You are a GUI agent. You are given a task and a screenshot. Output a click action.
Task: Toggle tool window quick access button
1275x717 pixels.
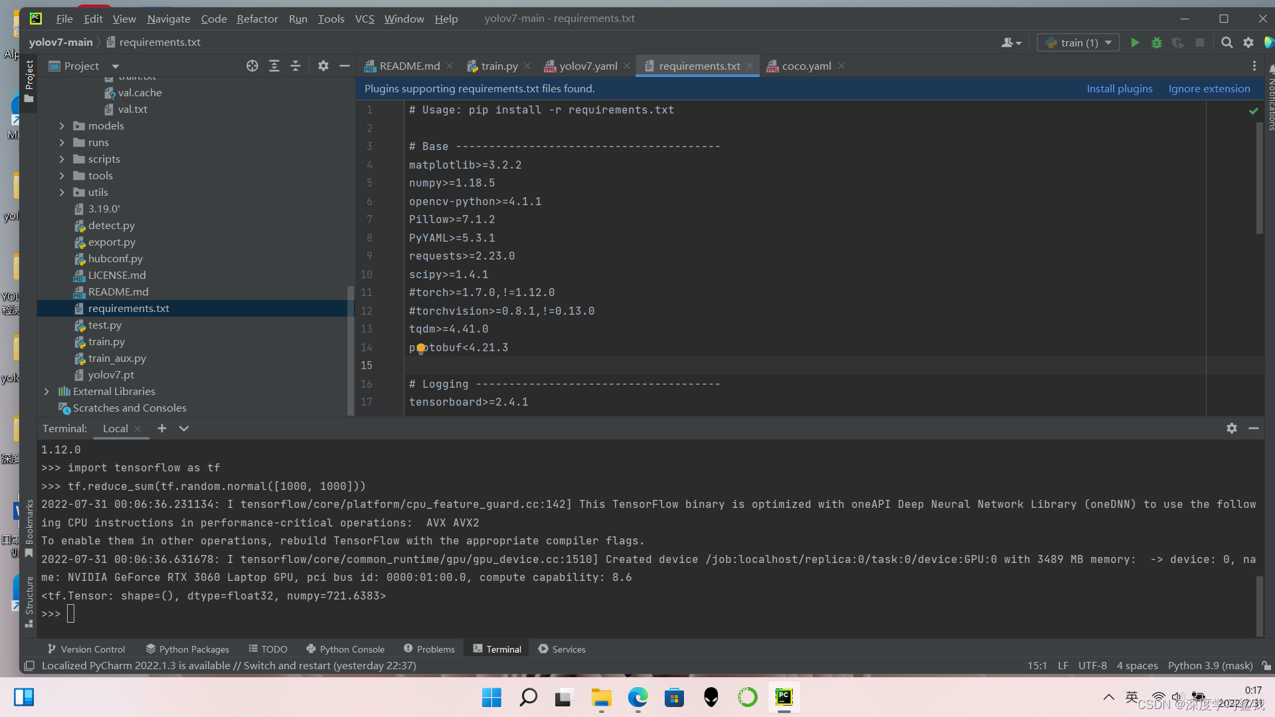click(x=29, y=665)
